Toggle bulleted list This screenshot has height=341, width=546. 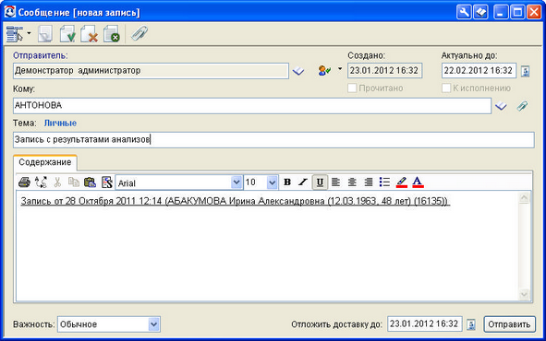(x=384, y=182)
